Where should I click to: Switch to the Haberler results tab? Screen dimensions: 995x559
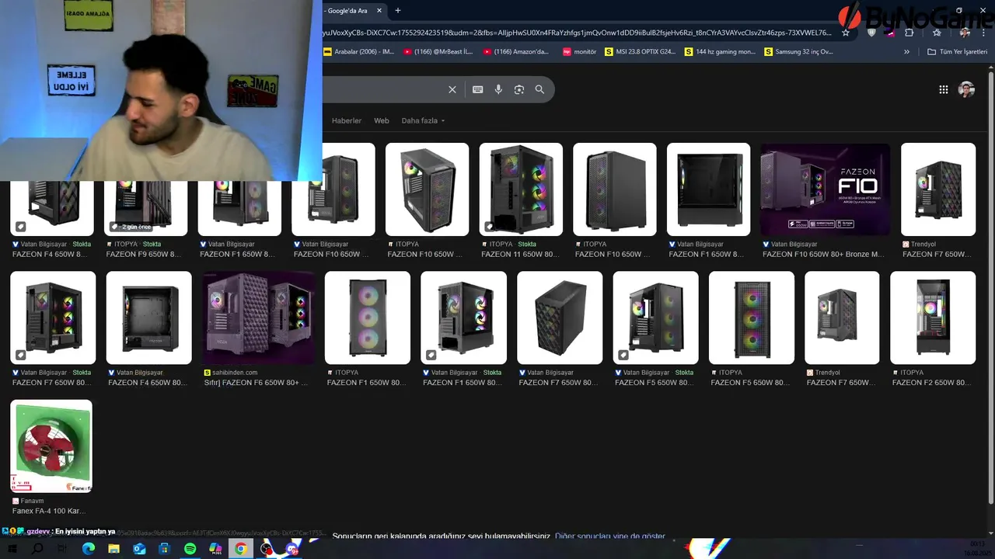347,120
